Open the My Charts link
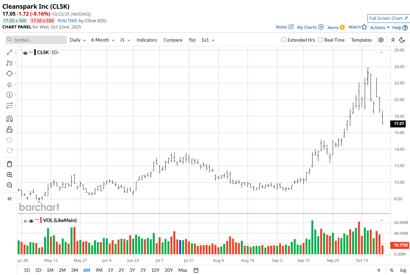410x275 pixels. [x=310, y=27]
